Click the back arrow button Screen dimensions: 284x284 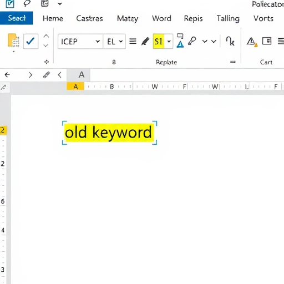click(7, 75)
